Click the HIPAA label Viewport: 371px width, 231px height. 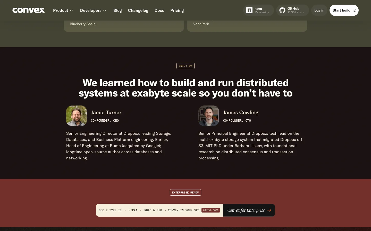[x=133, y=210]
